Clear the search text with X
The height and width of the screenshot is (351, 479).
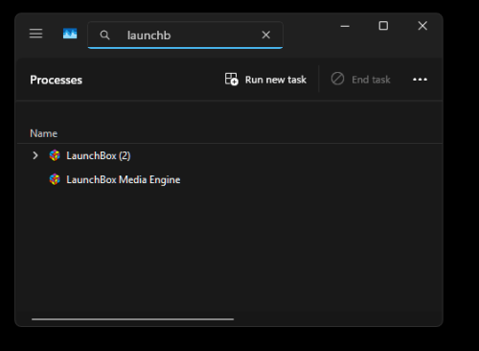[x=266, y=35]
